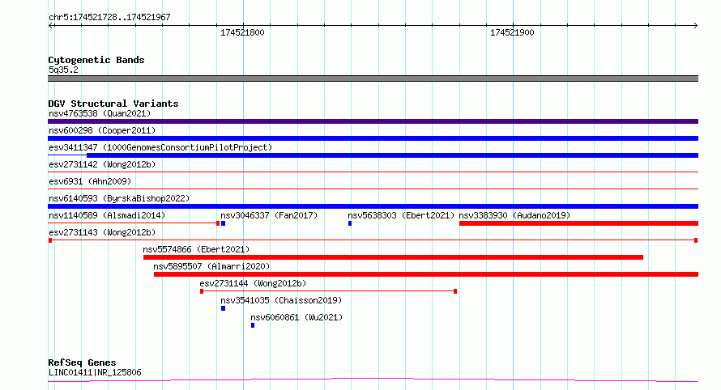Click the left red endpoint of esv2731143
This screenshot has width=721, height=390.
point(50,240)
